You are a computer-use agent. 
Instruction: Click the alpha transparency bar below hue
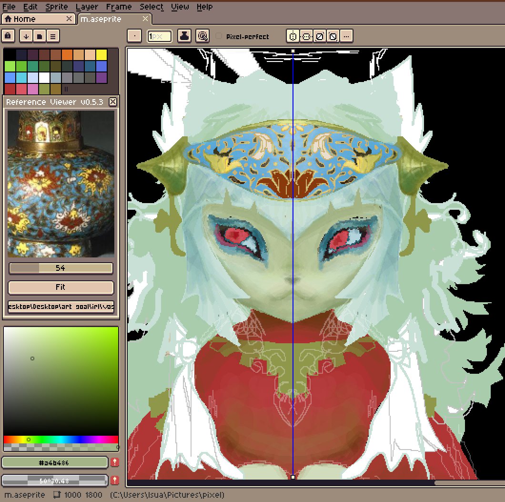(x=61, y=447)
